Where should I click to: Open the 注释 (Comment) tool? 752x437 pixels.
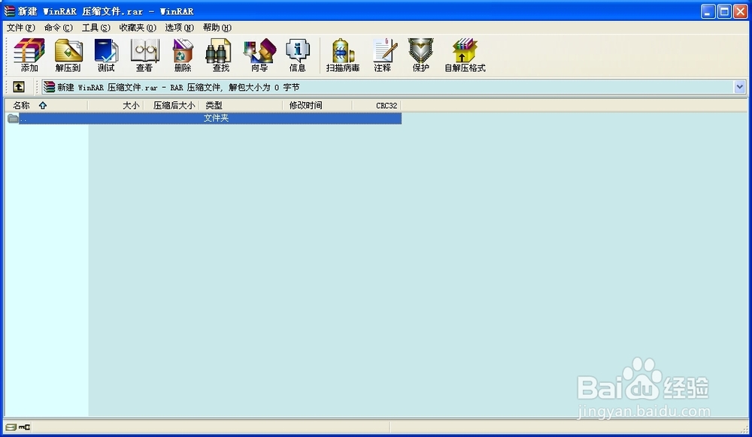(383, 55)
